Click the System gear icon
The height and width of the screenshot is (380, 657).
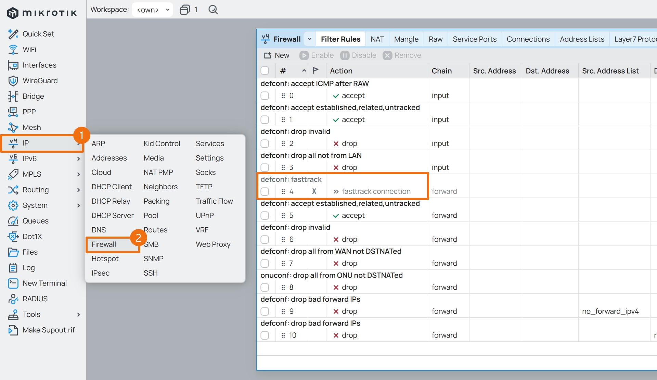coord(13,205)
